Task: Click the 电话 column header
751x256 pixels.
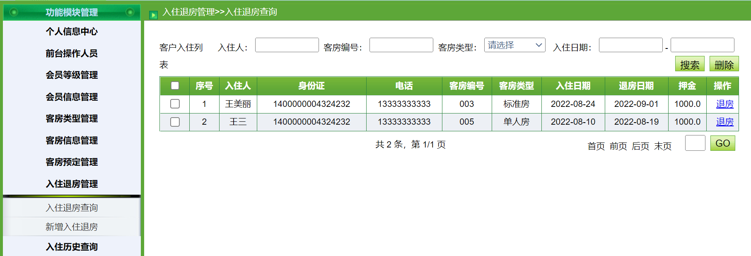Action: 404,86
